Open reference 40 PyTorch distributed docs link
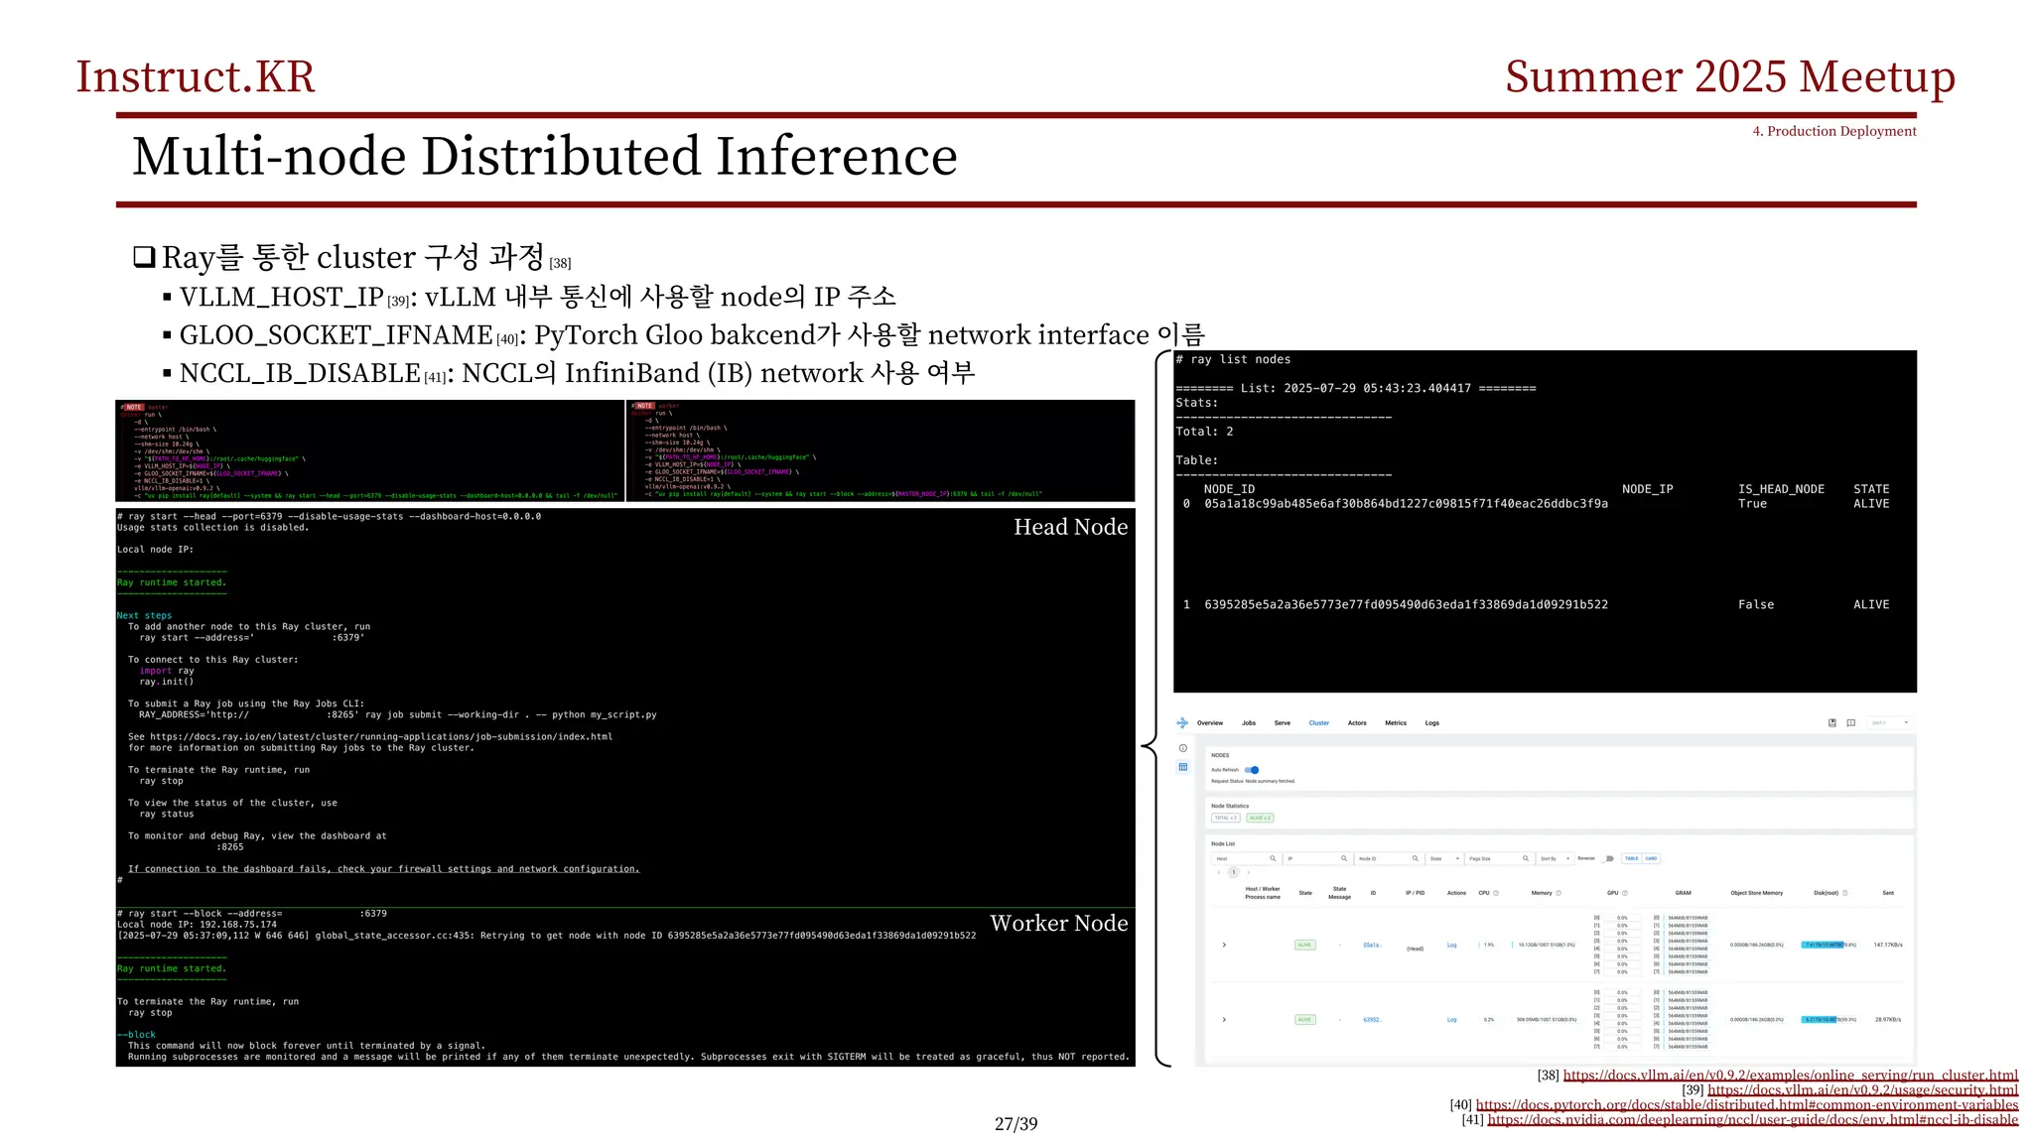 (1747, 1105)
